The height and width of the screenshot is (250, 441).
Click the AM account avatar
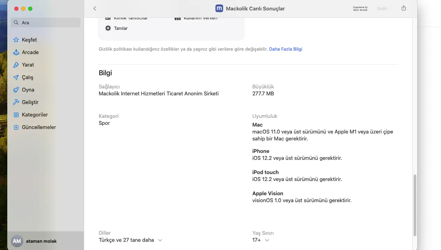[x=17, y=241]
